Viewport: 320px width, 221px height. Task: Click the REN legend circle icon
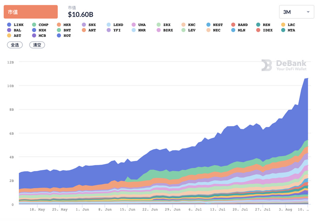(x=258, y=25)
